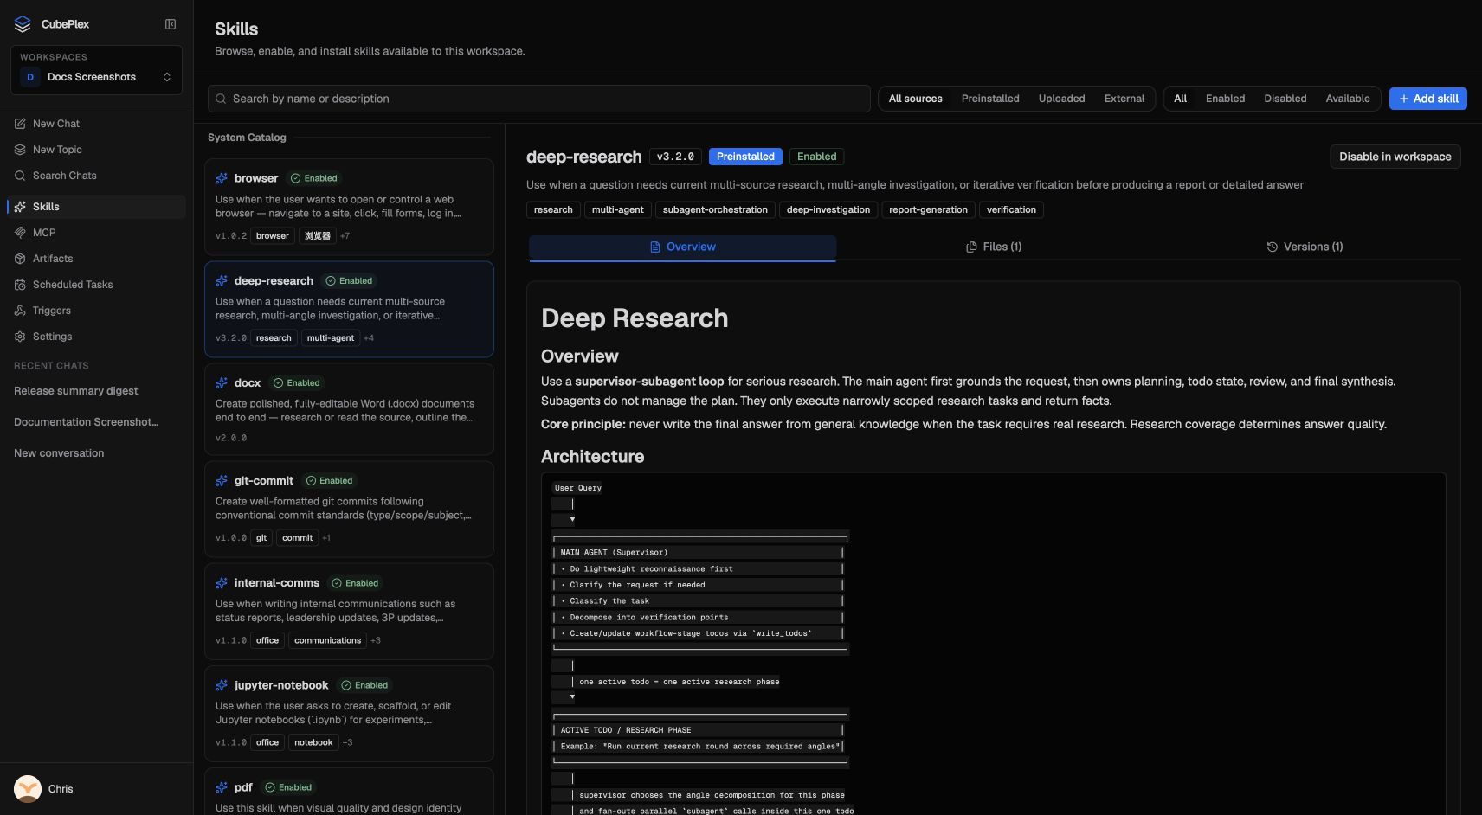This screenshot has width=1482, height=815.
Task: Click the Add skill button
Action: tap(1428, 99)
